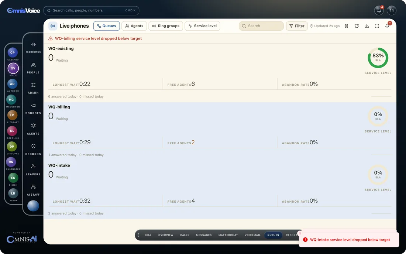Pause live updates
Viewport: 406px width, 254px height.
tap(347, 26)
